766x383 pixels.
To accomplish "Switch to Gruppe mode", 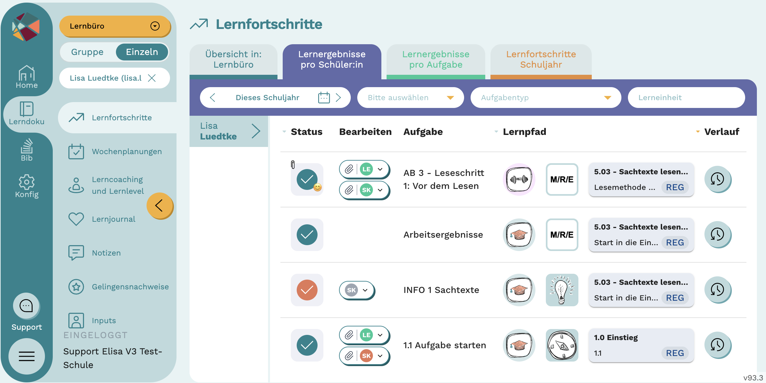I will click(87, 52).
